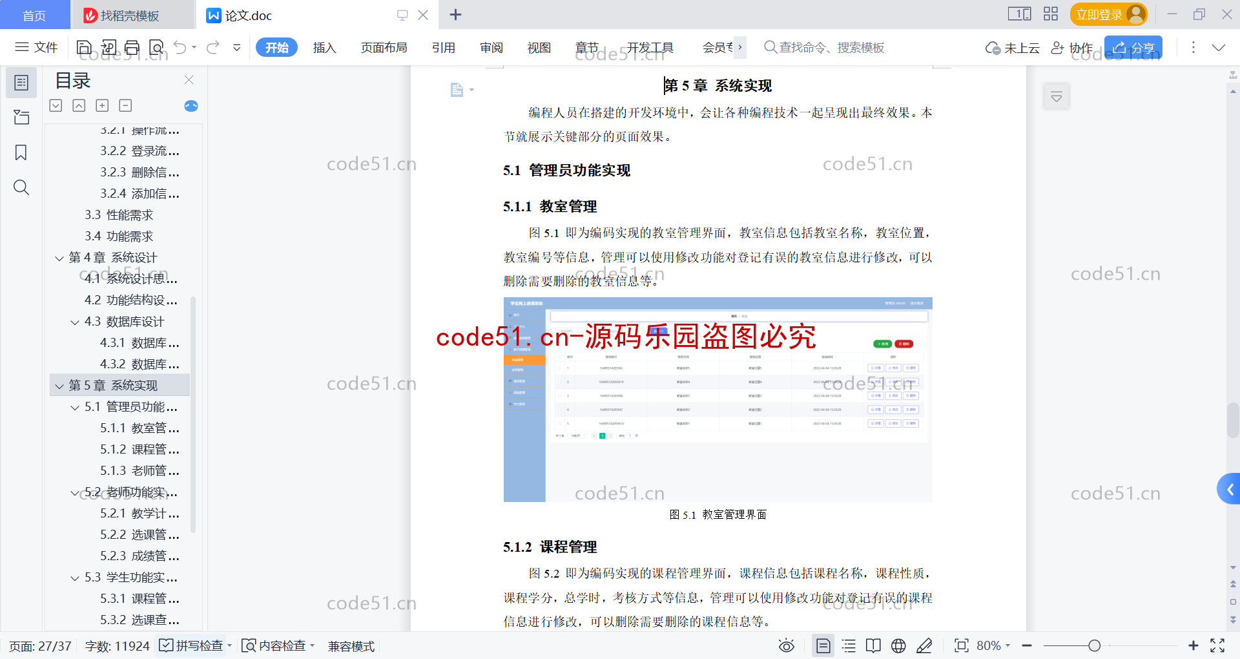Click the undo arrow icon
Image resolution: width=1240 pixels, height=659 pixels.
pos(180,47)
